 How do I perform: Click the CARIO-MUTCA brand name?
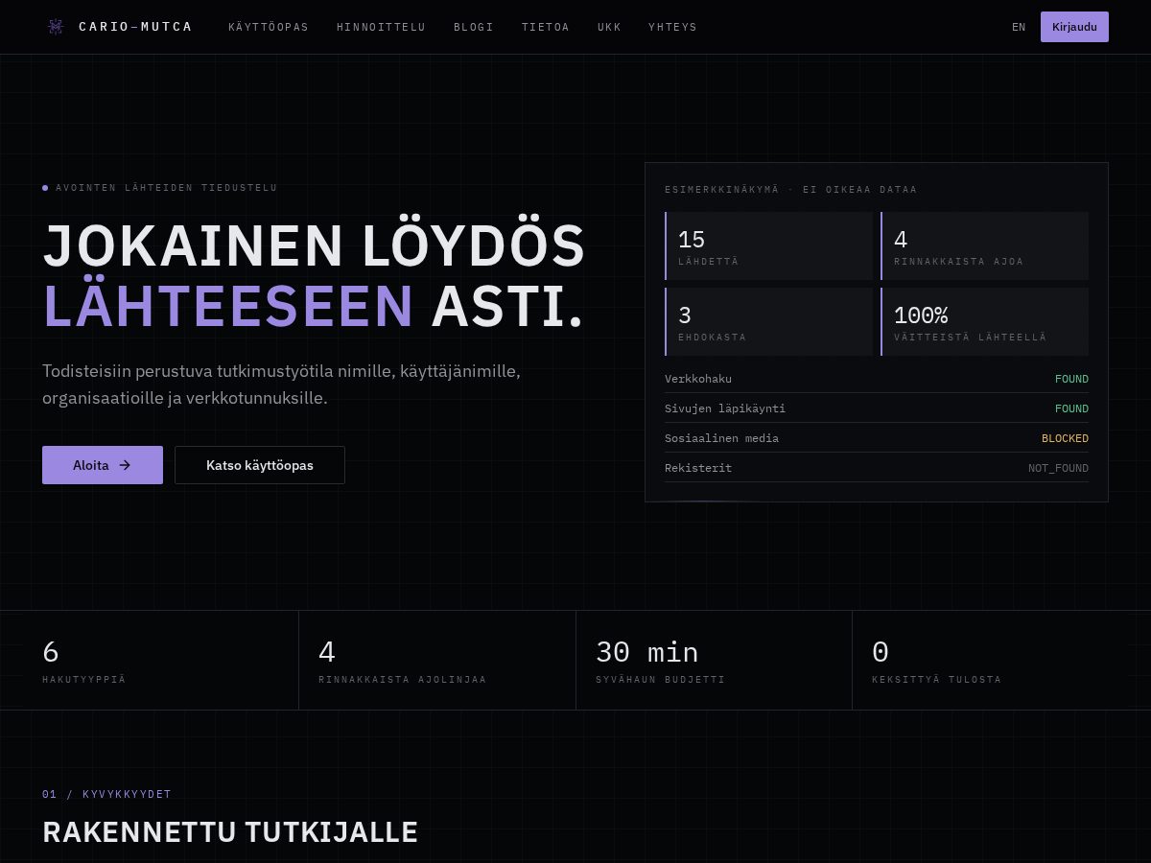[135, 27]
